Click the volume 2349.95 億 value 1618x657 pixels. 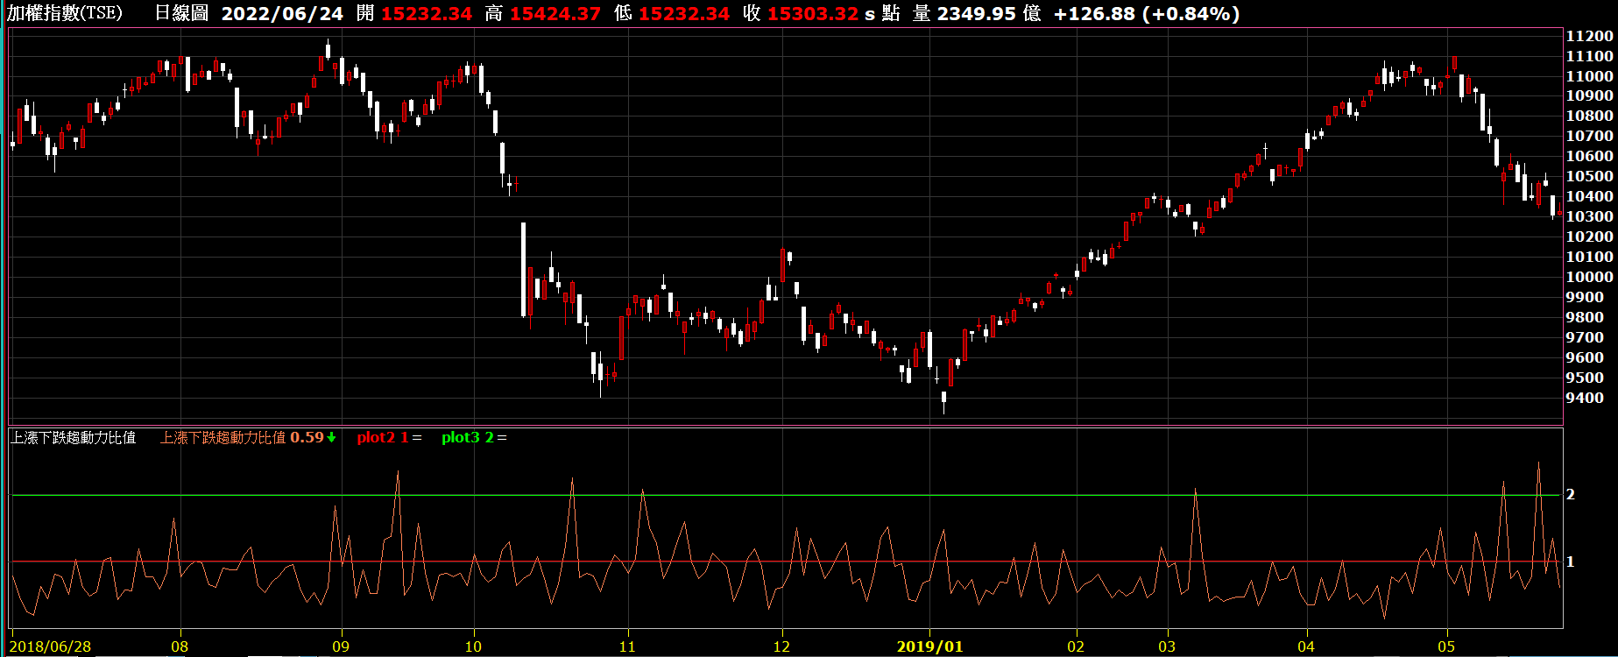(x=987, y=14)
